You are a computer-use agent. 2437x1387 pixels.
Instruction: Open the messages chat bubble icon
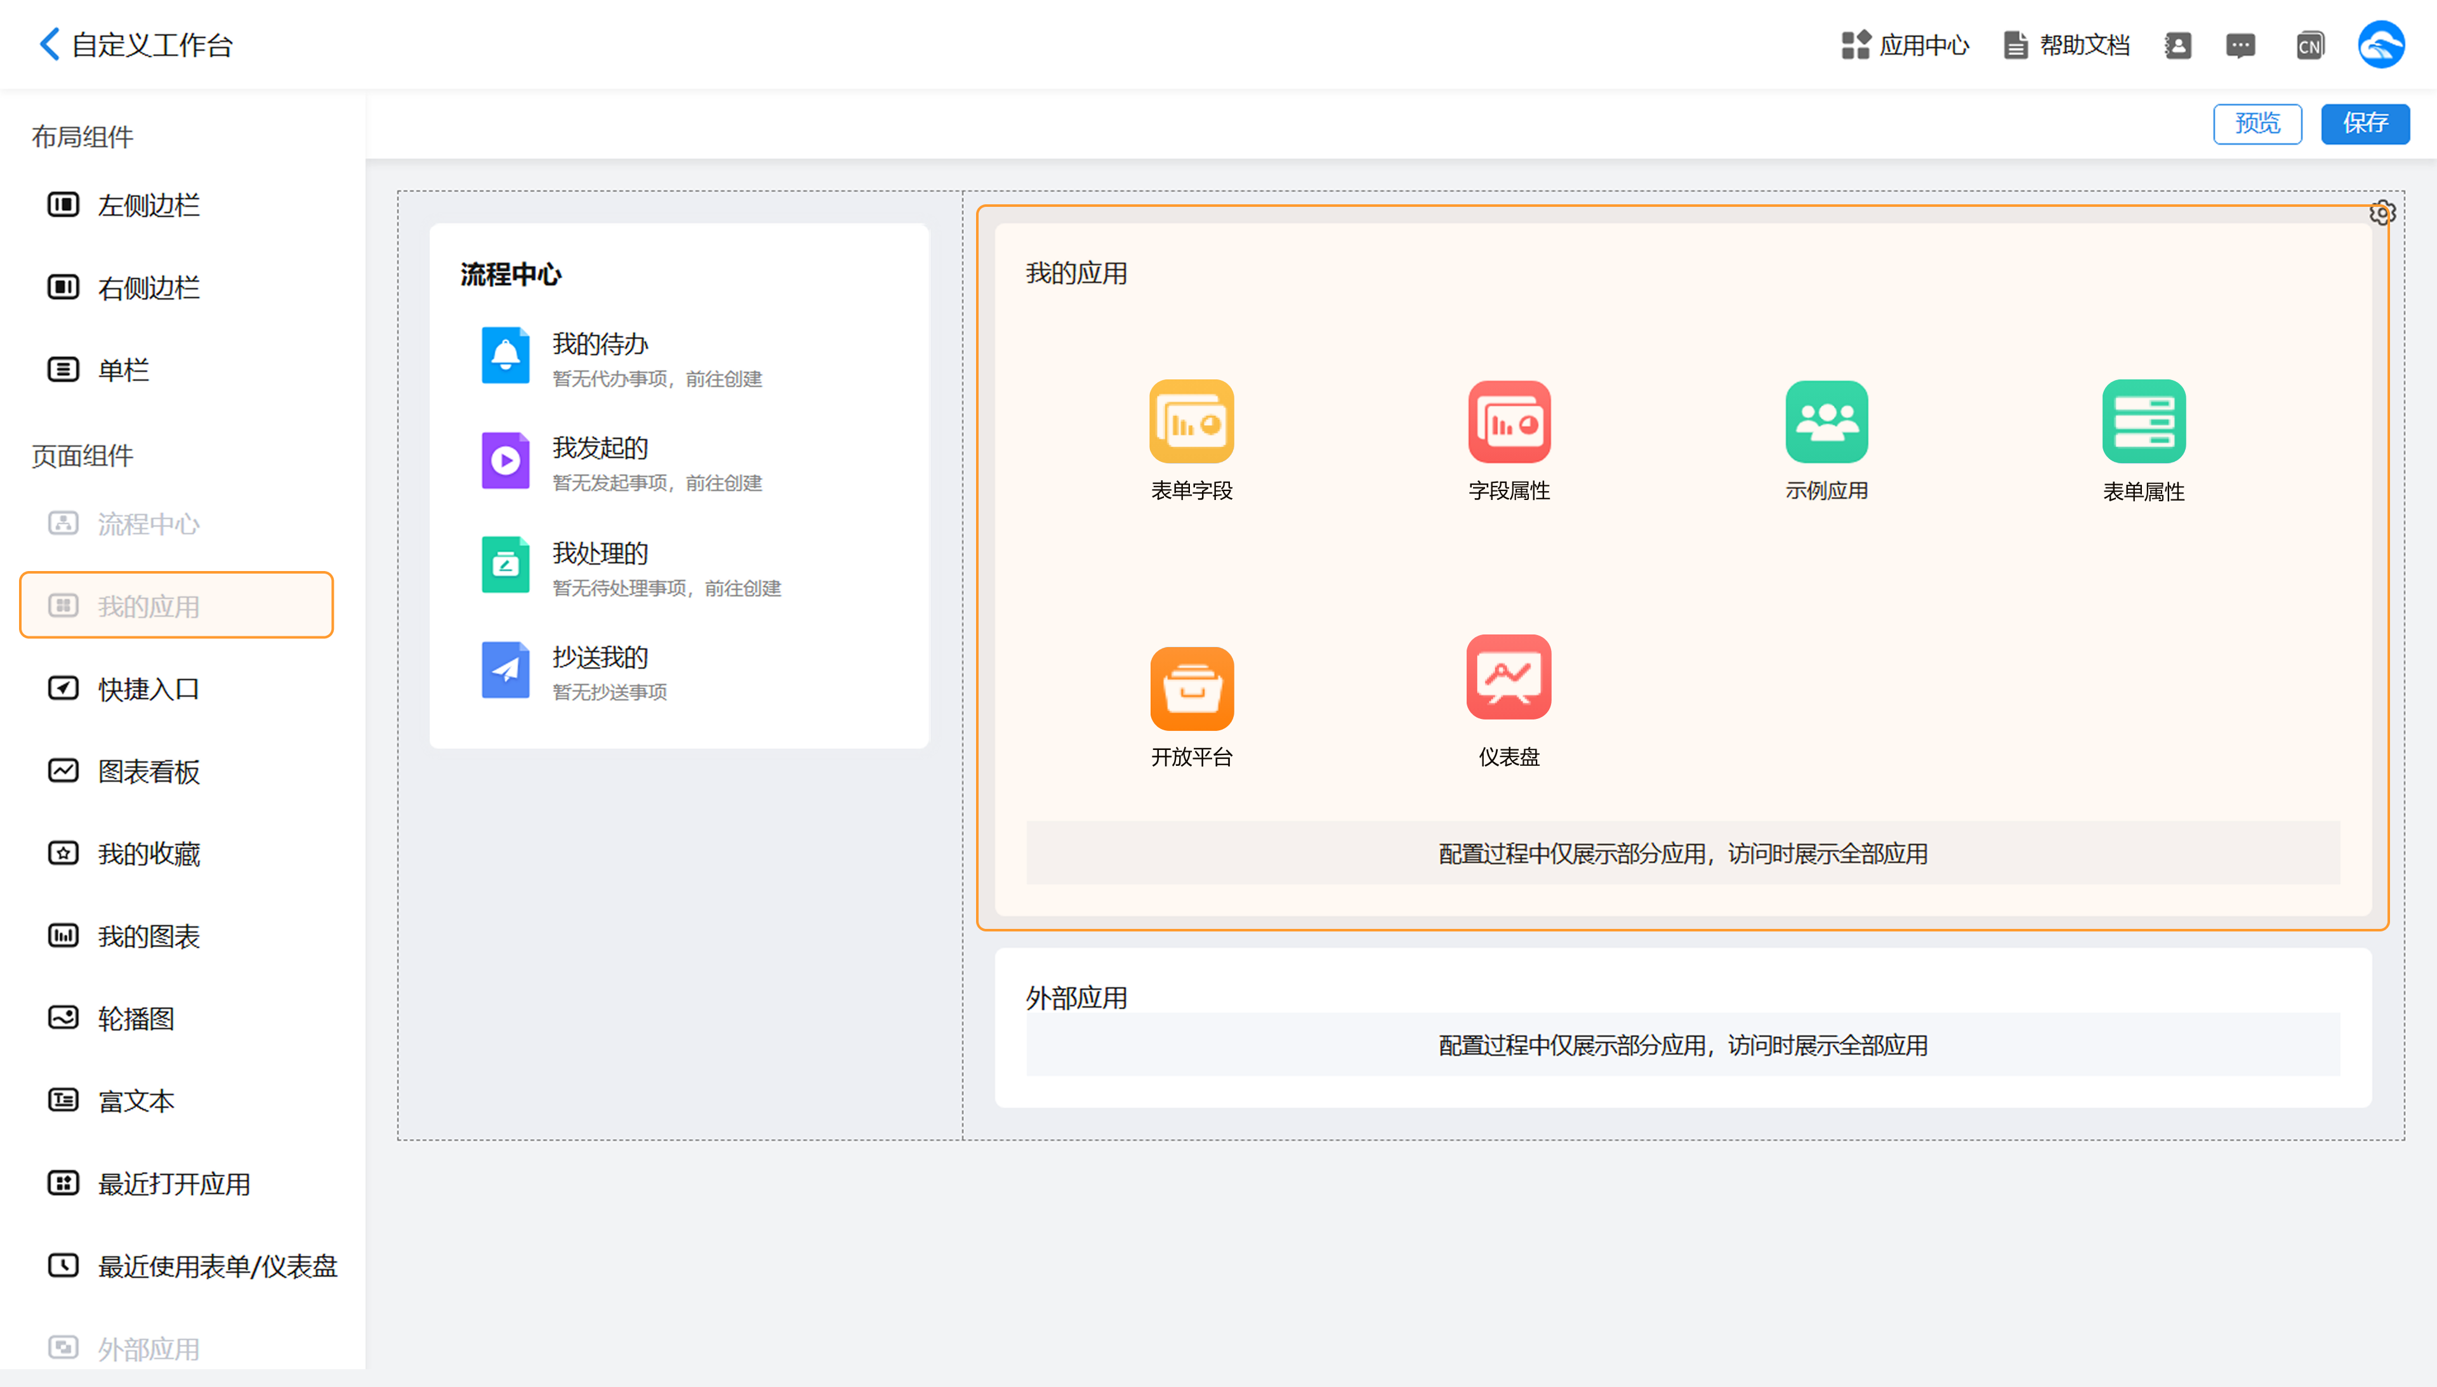click(x=2241, y=45)
